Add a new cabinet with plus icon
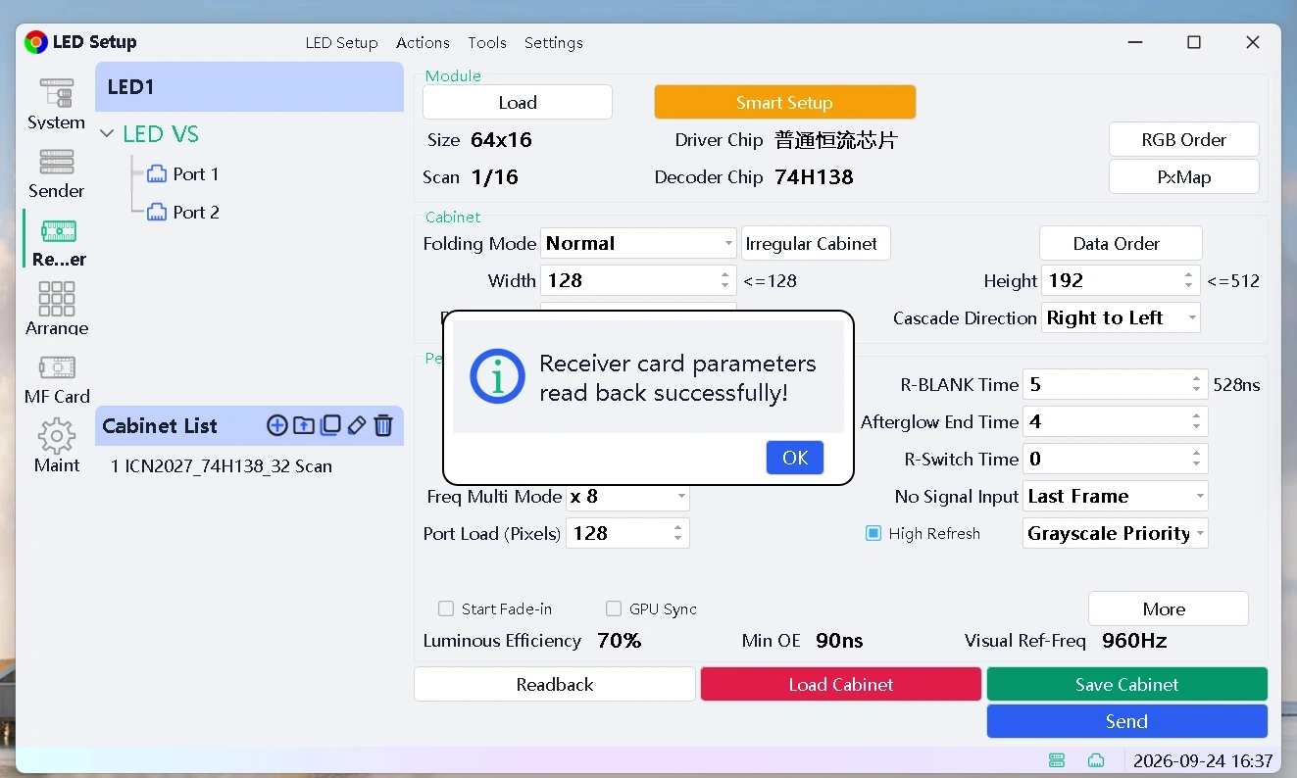 click(277, 425)
